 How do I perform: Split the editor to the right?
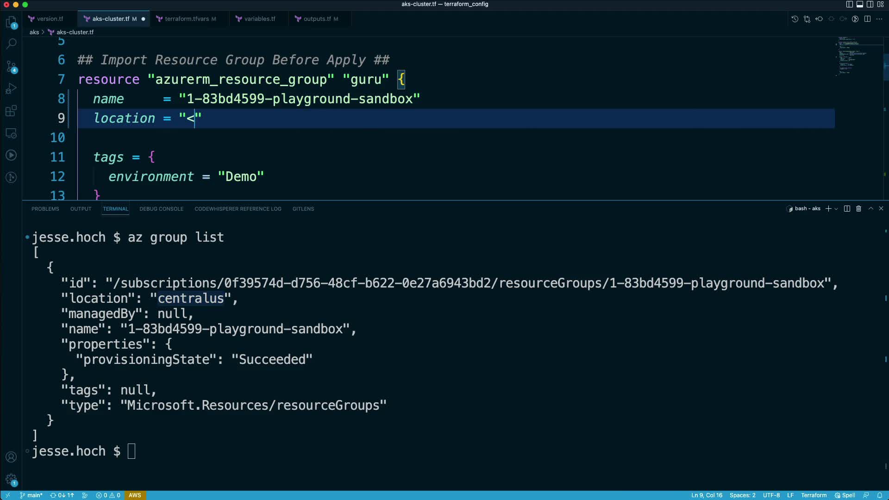click(867, 19)
